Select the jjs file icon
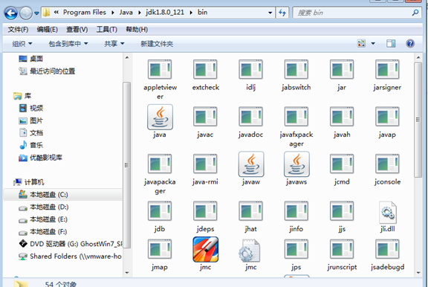The height and width of the screenshot is (287, 428). pos(342,211)
